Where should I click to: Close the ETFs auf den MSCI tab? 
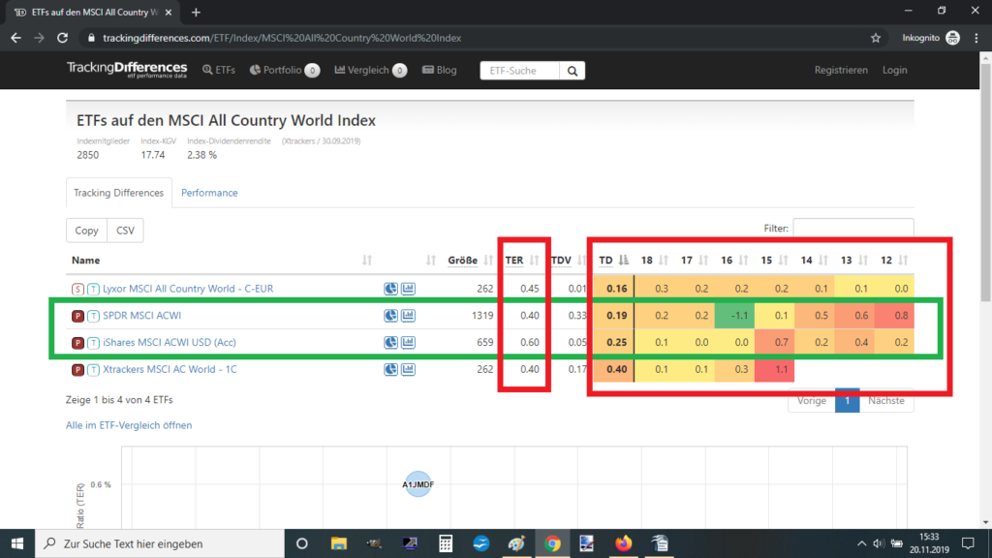(169, 12)
